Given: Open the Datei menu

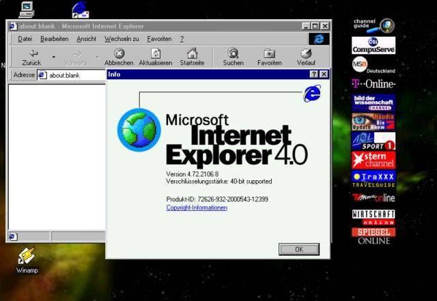Looking at the screenshot, I should coord(25,39).
